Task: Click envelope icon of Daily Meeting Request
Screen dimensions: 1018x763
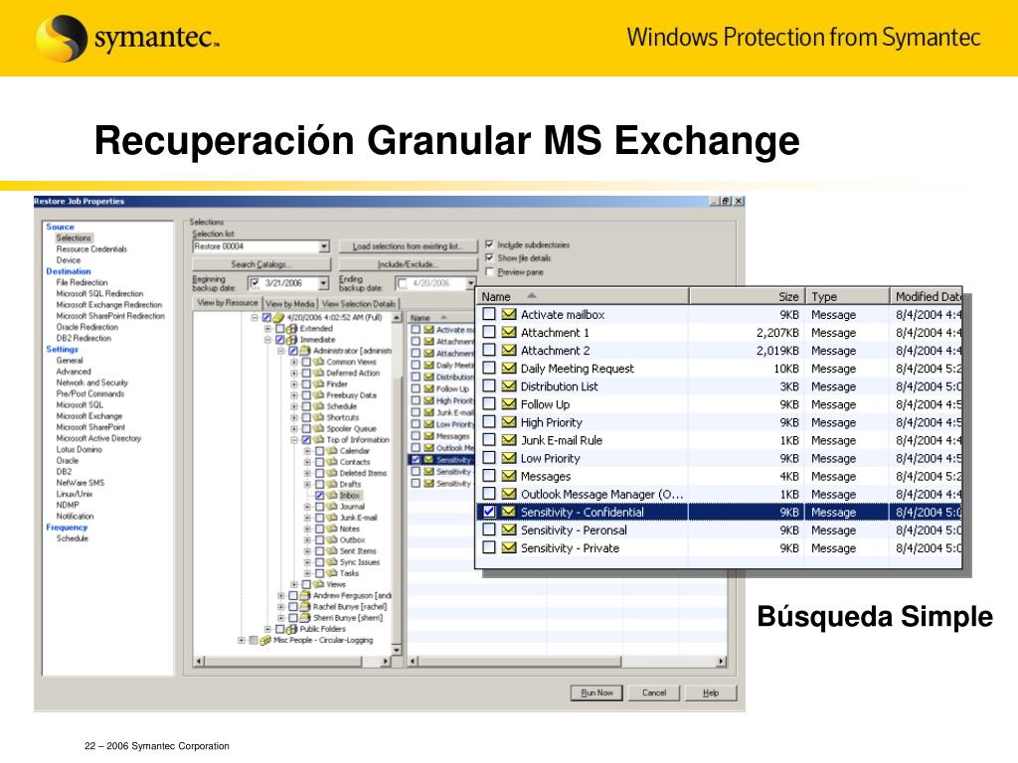Action: (509, 369)
